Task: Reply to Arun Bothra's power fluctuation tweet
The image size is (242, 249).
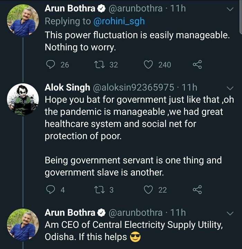Action: 50,65
